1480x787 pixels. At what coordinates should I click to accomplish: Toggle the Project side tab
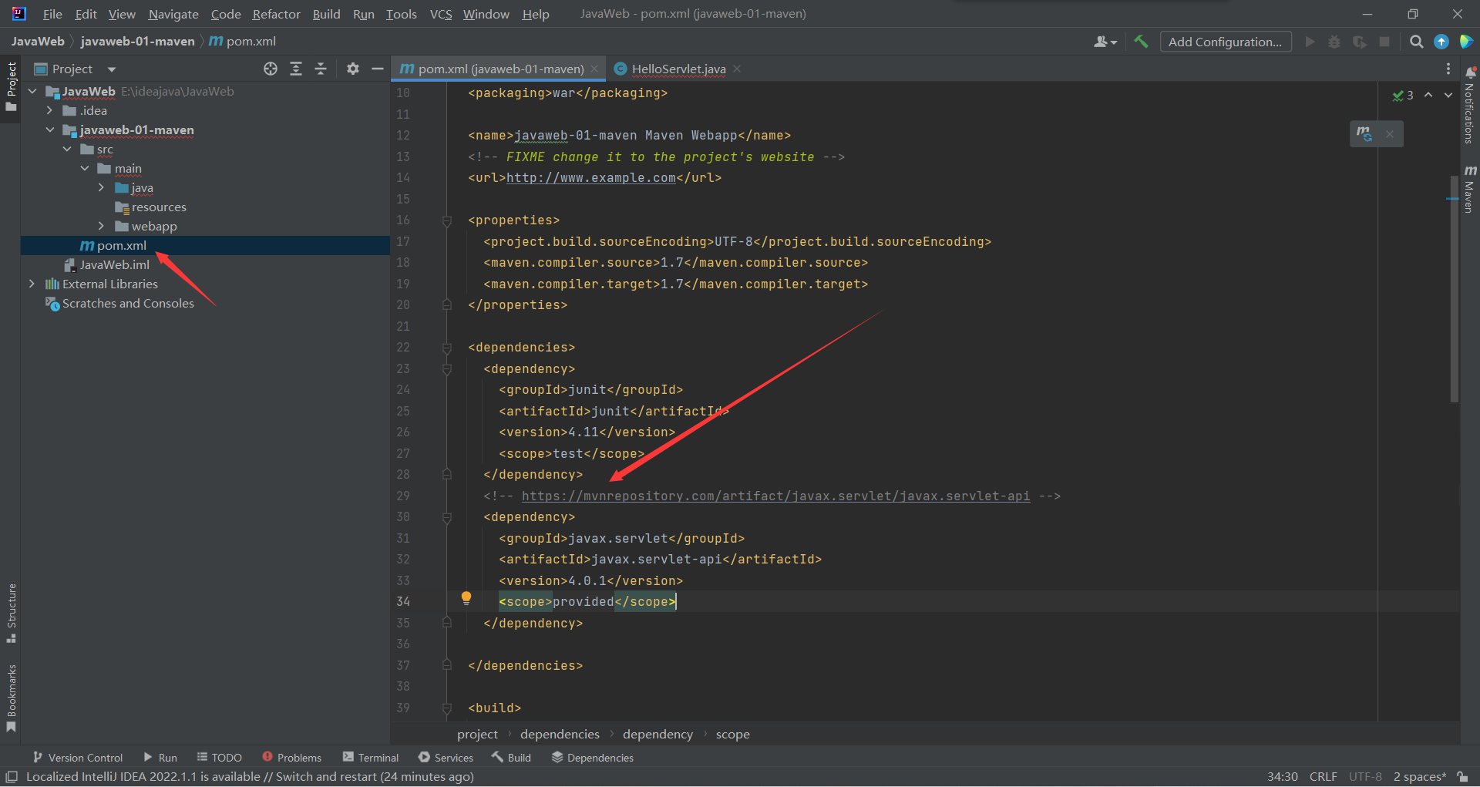(12, 86)
